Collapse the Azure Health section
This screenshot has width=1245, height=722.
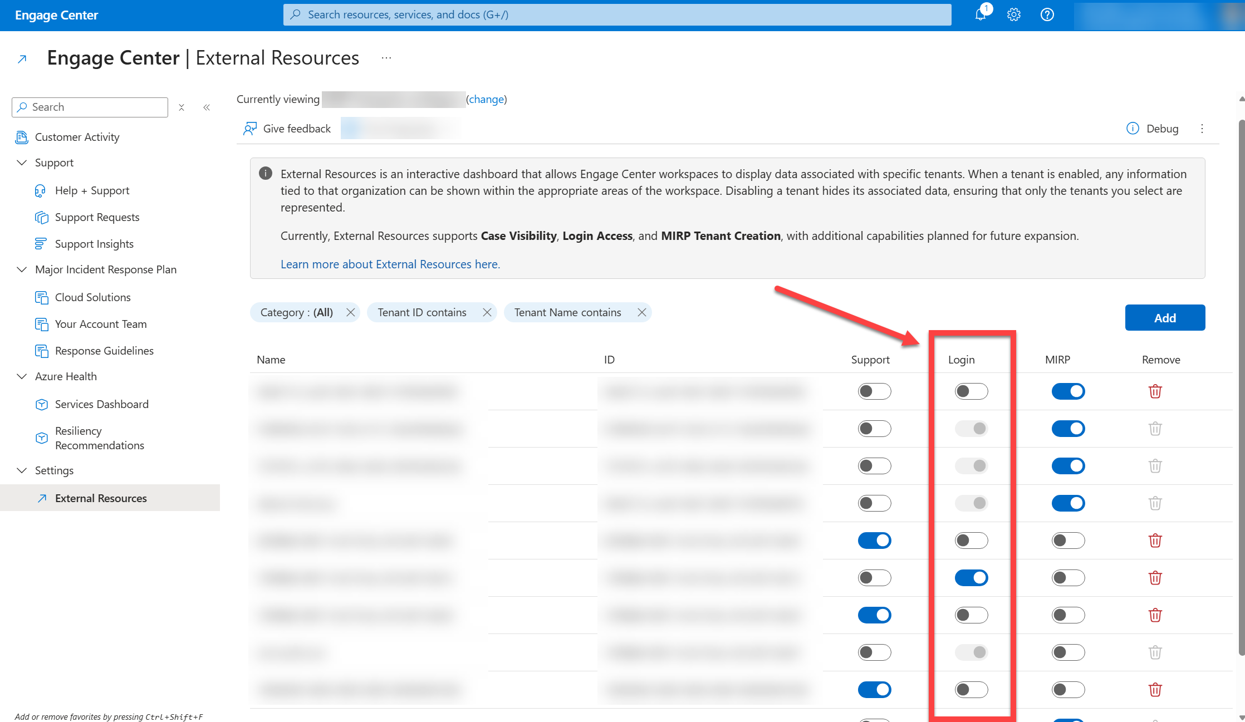coord(22,376)
